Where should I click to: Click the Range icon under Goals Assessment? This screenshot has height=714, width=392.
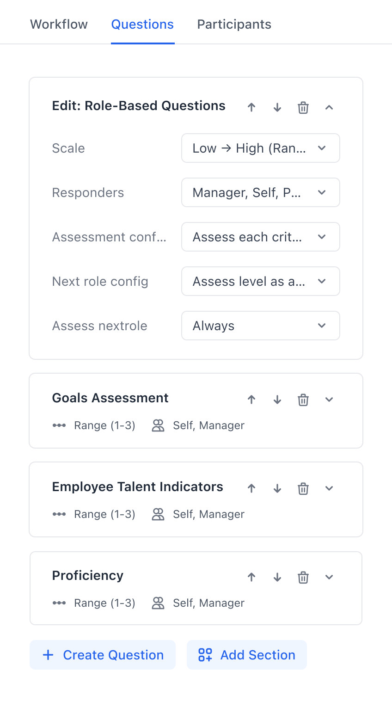click(x=60, y=425)
